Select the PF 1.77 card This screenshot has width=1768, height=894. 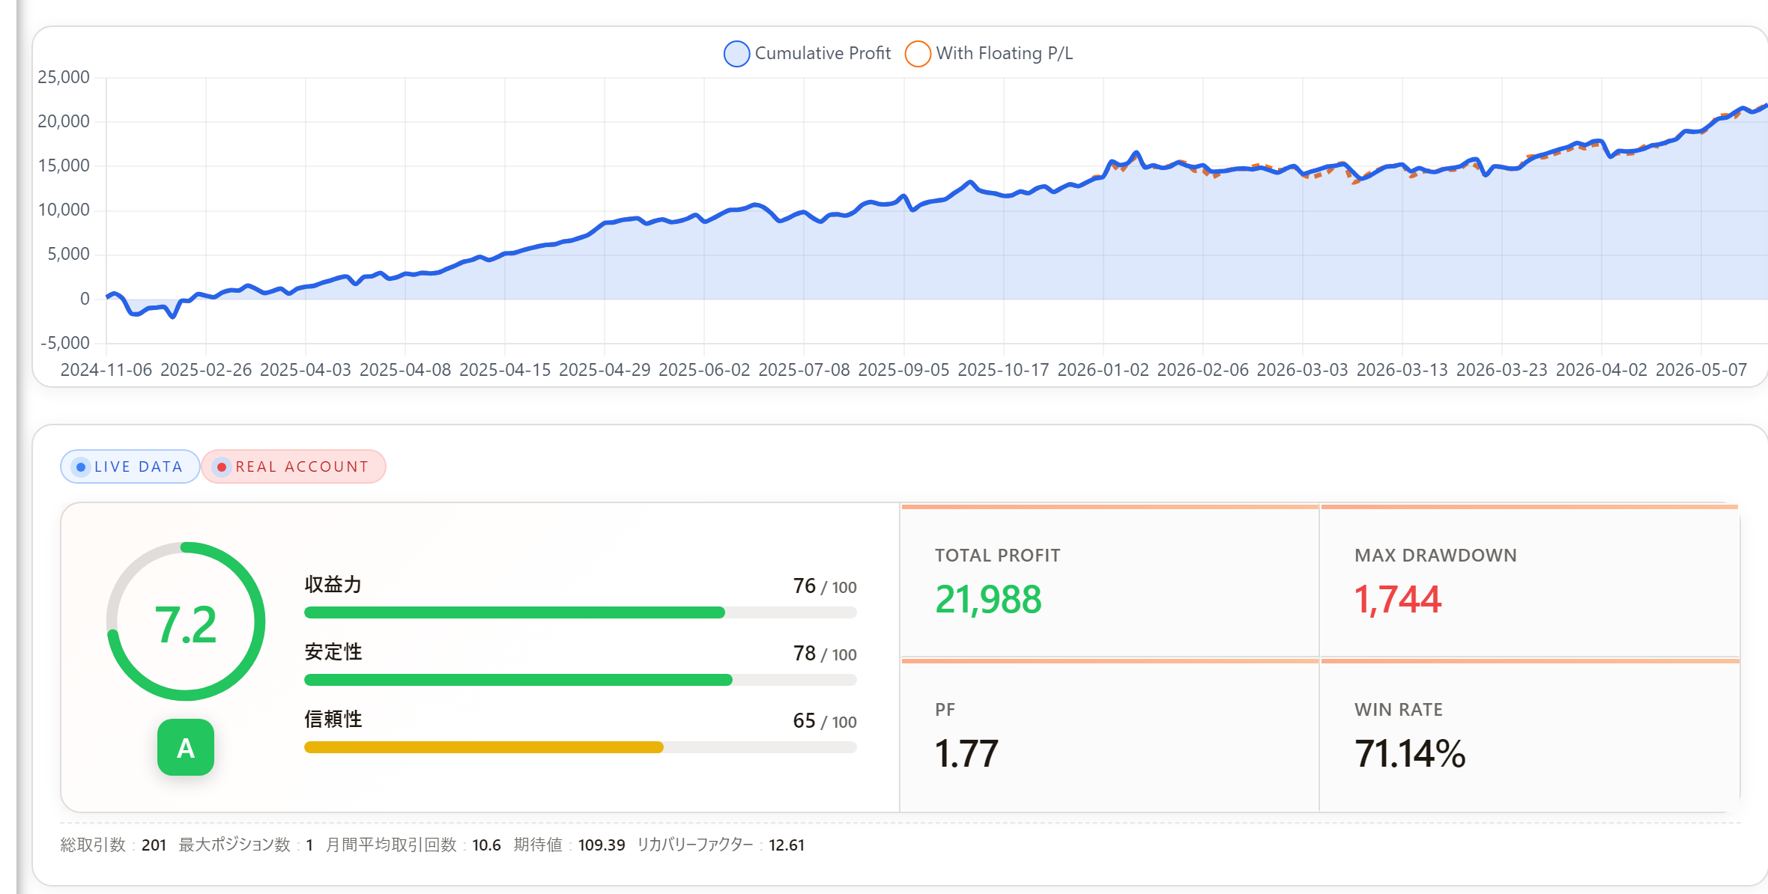pyautogui.click(x=1109, y=735)
